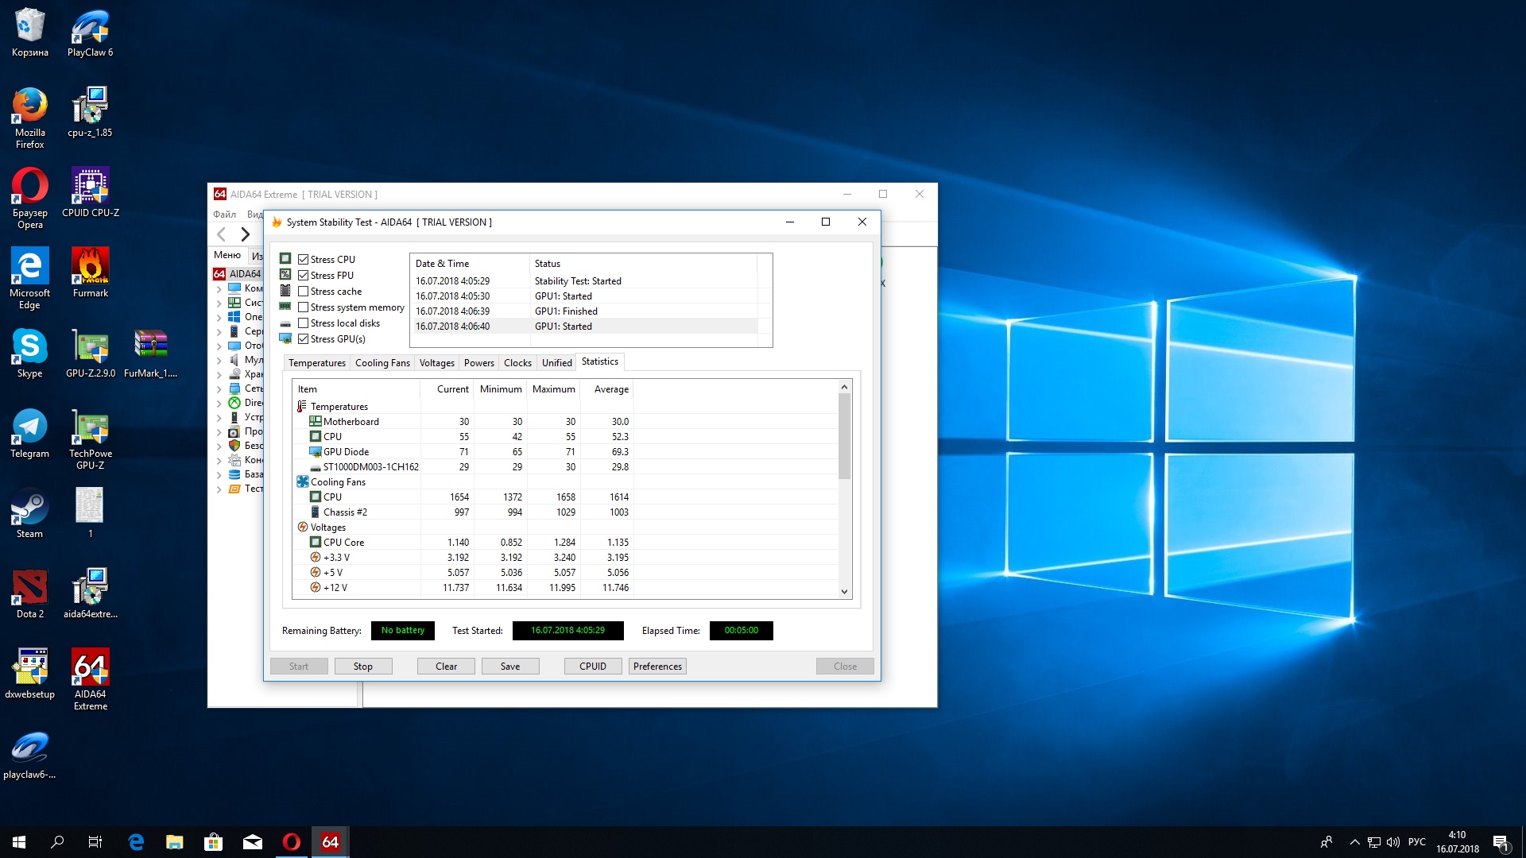Select the Меню tab in AIDA64 sidebar

tap(227, 255)
